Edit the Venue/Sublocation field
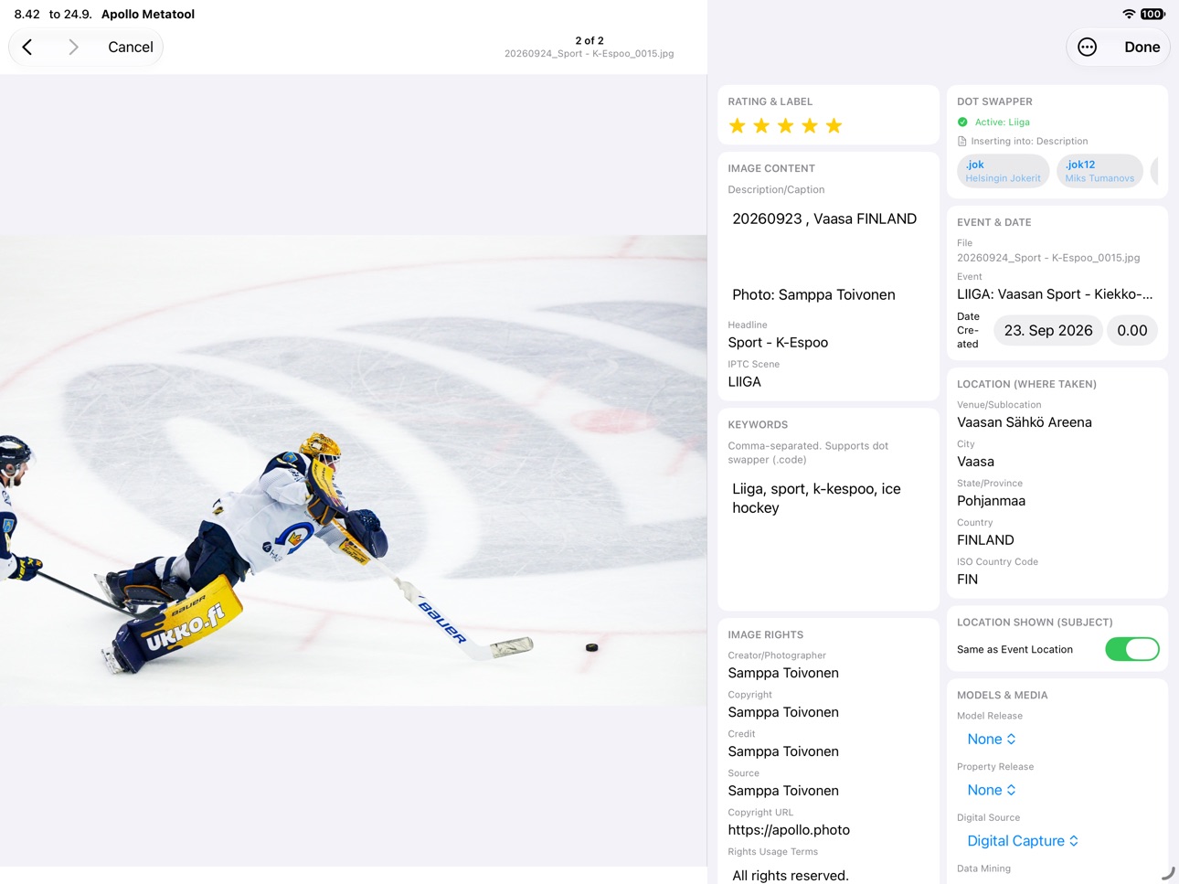Viewport: 1179px width, 884px height. 1057,422
